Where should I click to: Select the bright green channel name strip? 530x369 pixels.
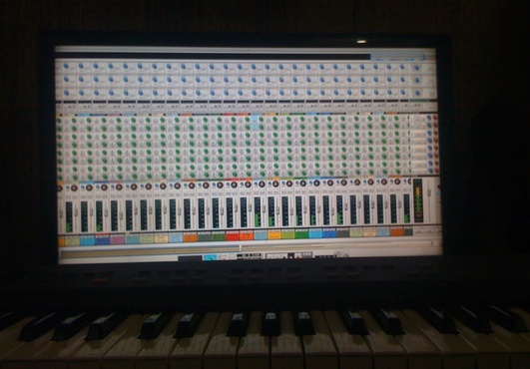(x=301, y=234)
